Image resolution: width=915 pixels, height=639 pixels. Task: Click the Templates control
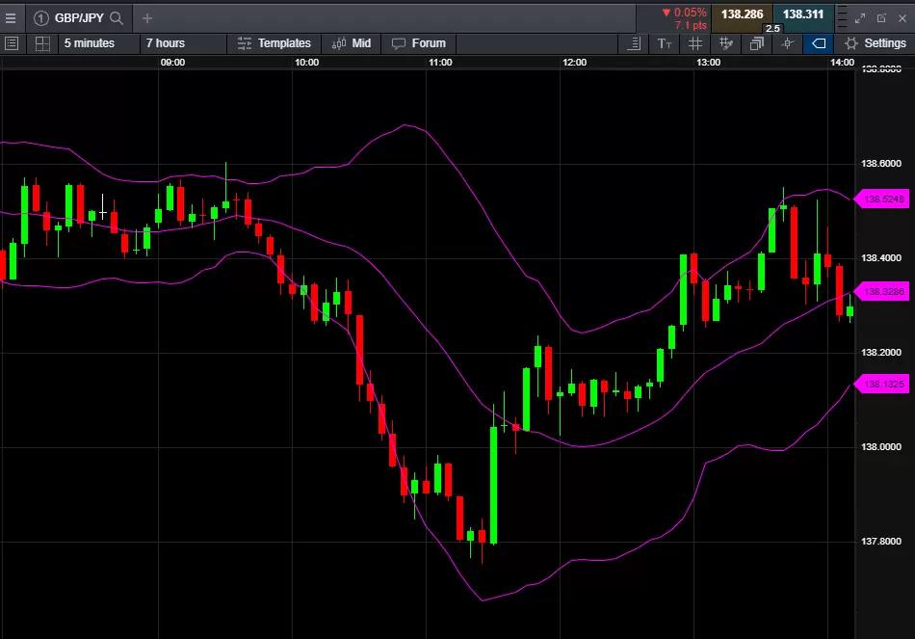pos(275,43)
